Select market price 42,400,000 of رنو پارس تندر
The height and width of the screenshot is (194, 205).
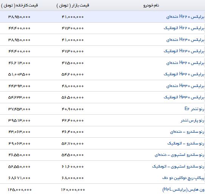coord(73,120)
